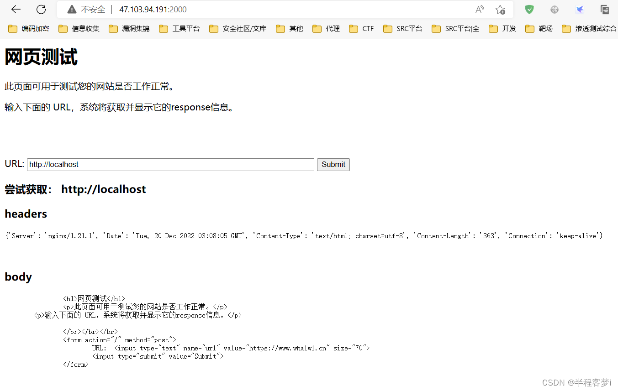Click the line with value="https://www.whalwl.cn"
618x391 pixels.
(x=231, y=348)
